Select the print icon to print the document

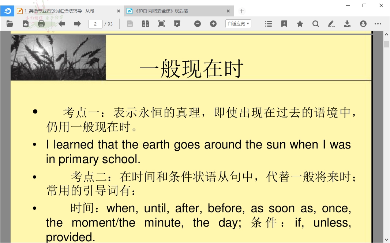coord(41,23)
